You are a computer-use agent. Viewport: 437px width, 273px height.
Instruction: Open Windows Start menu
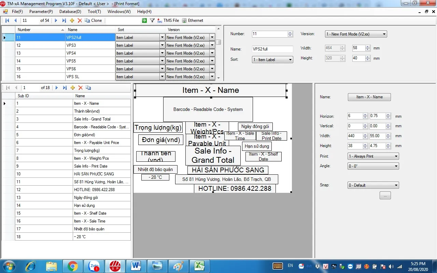9,266
